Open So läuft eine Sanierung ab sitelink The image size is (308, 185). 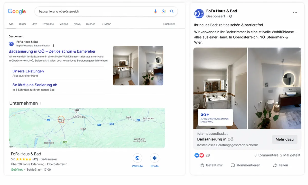pyautogui.click(x=35, y=85)
